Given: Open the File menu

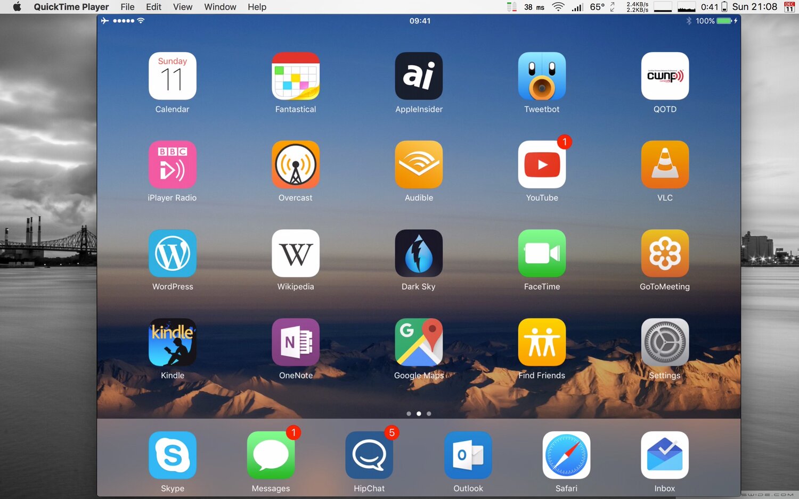Looking at the screenshot, I should 127,7.
